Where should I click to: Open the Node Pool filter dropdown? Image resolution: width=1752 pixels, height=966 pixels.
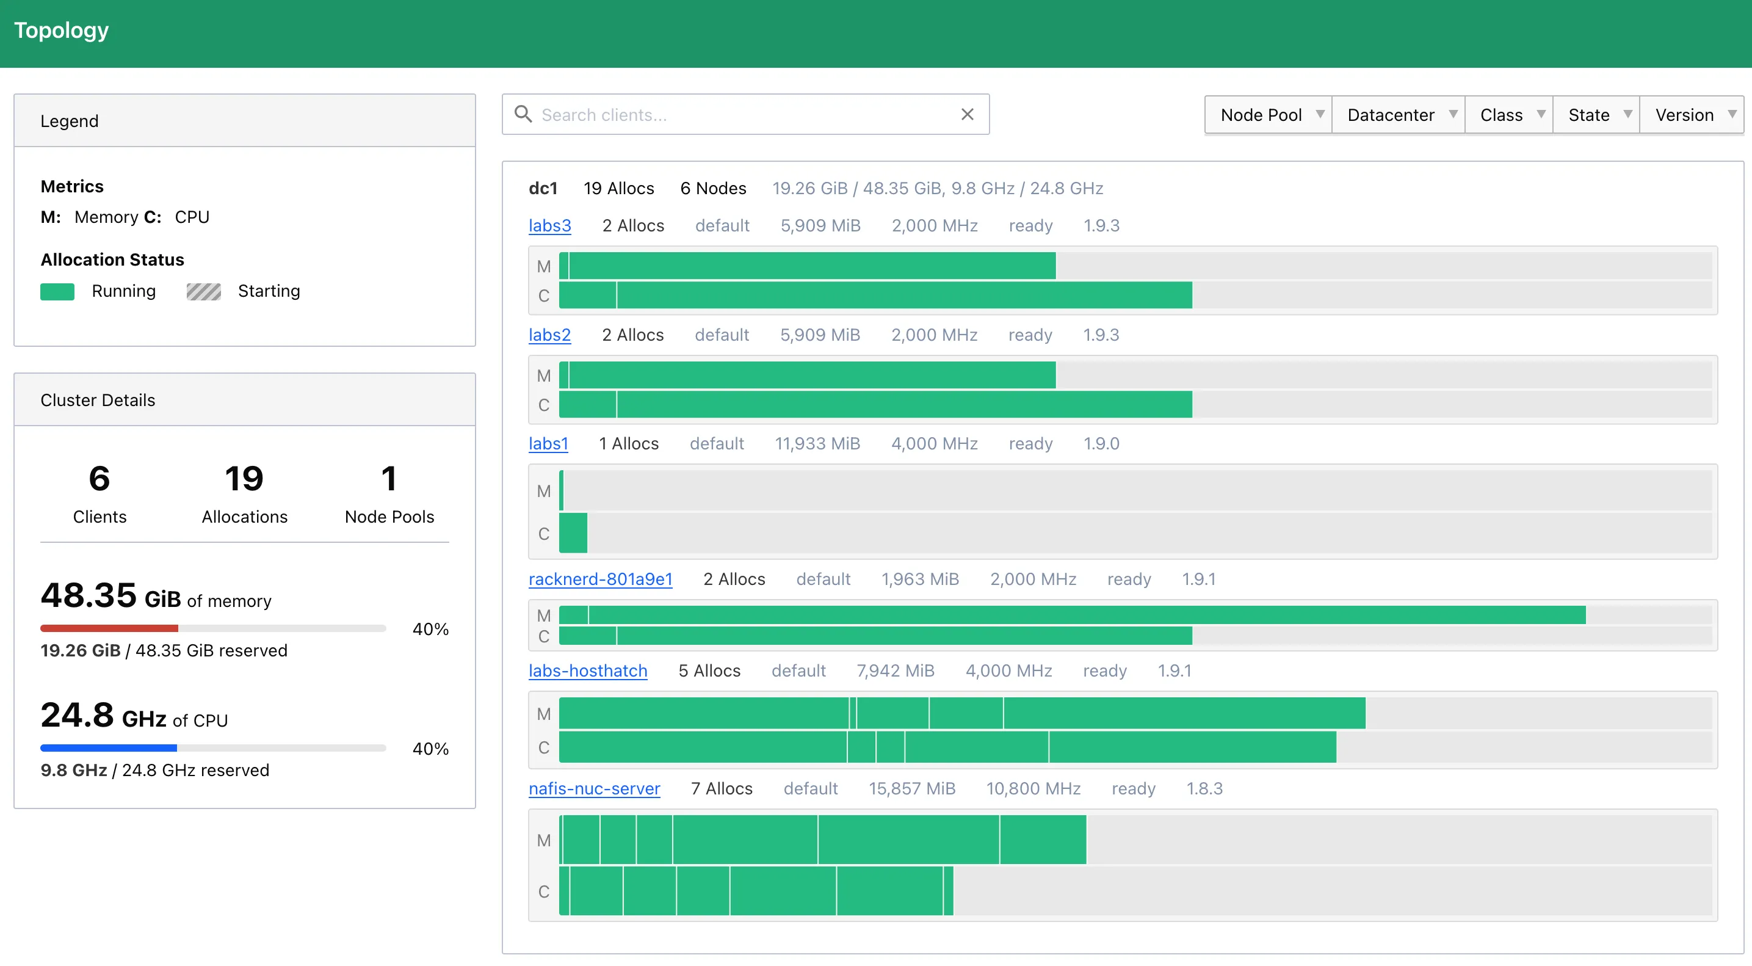point(1269,115)
